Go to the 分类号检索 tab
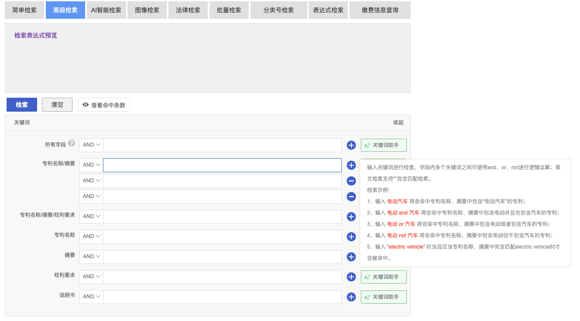 pos(278,10)
